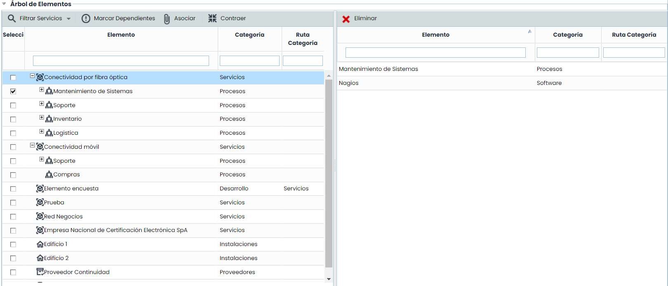Screen dimensions: 668x286
Task: Check the Conectividad móvil checkbox
Action: 13,147
